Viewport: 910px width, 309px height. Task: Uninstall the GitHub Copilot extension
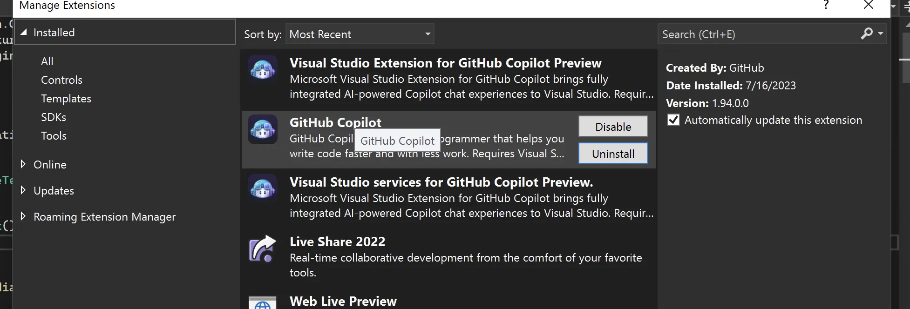613,154
